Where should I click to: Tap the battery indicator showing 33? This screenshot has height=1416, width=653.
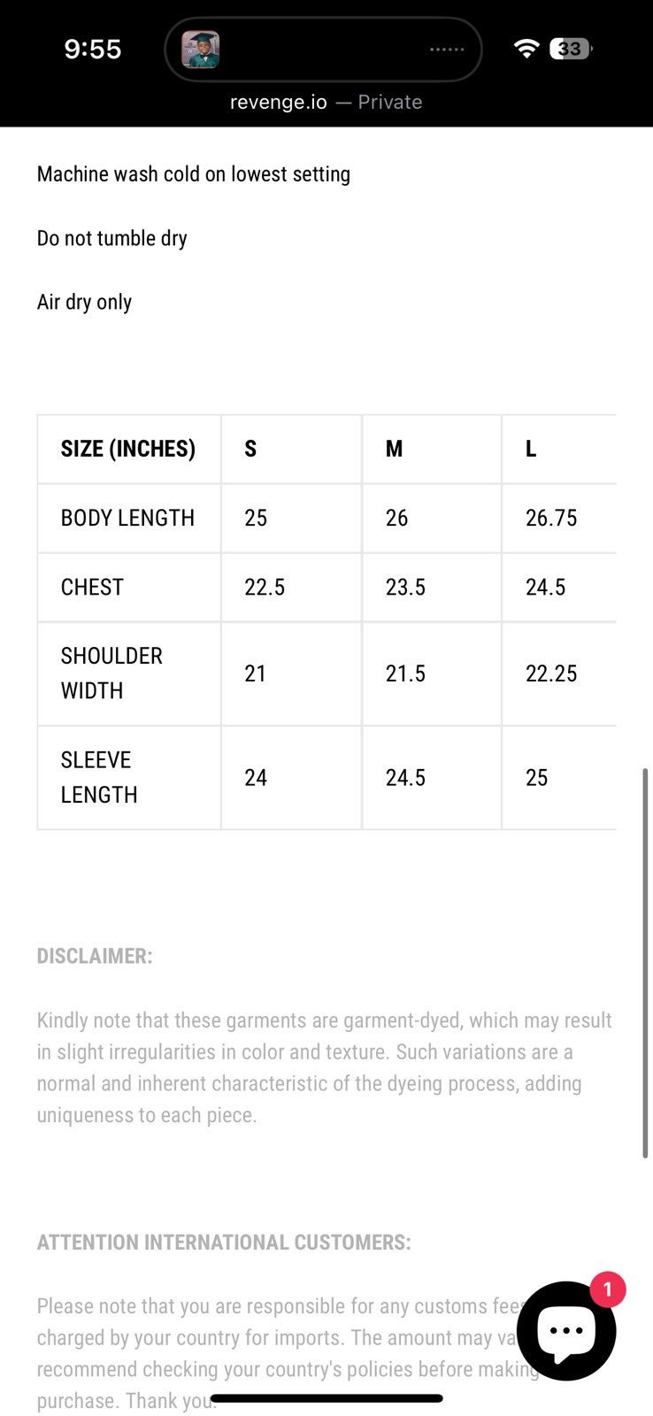point(571,49)
